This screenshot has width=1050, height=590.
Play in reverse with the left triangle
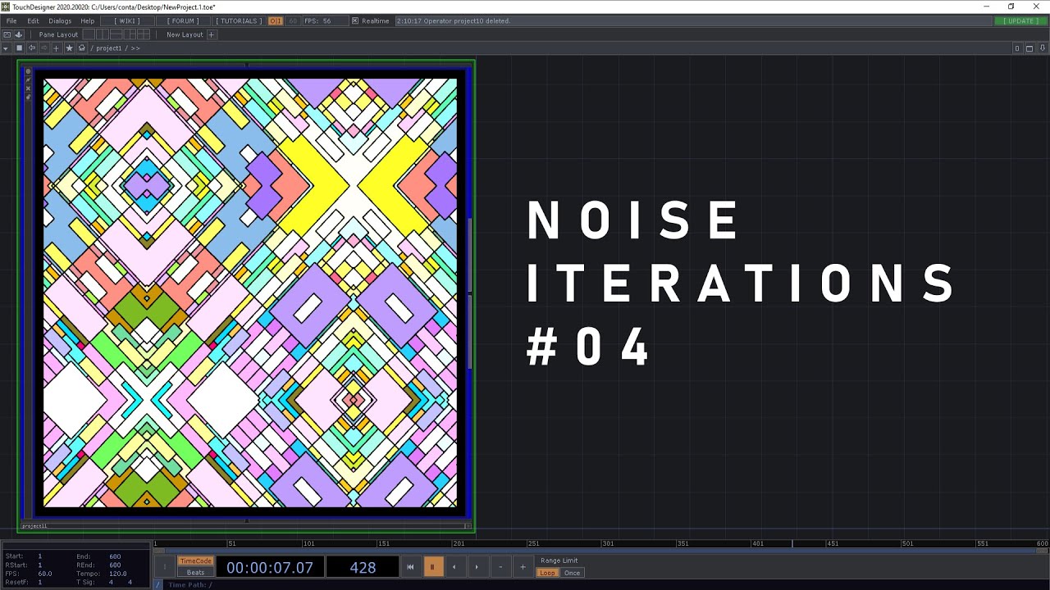454,567
